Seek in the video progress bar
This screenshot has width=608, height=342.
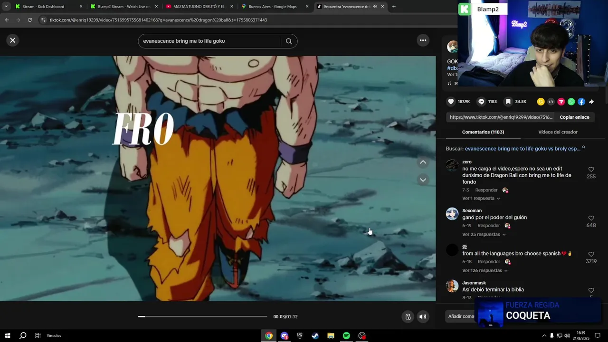pos(203,317)
